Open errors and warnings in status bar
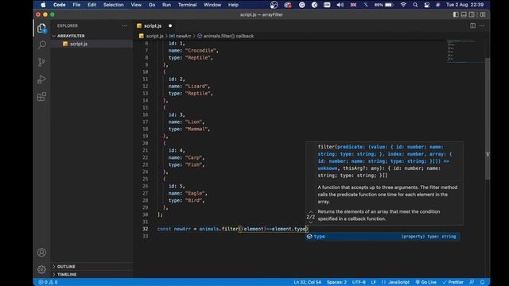Screen dimensions: 509x286 pyautogui.click(x=48, y=282)
